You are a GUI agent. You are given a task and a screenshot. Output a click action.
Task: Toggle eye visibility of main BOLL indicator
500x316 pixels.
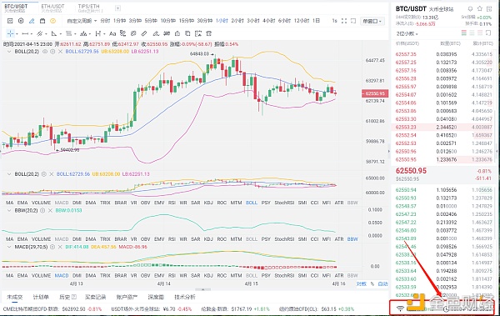(x=45, y=52)
